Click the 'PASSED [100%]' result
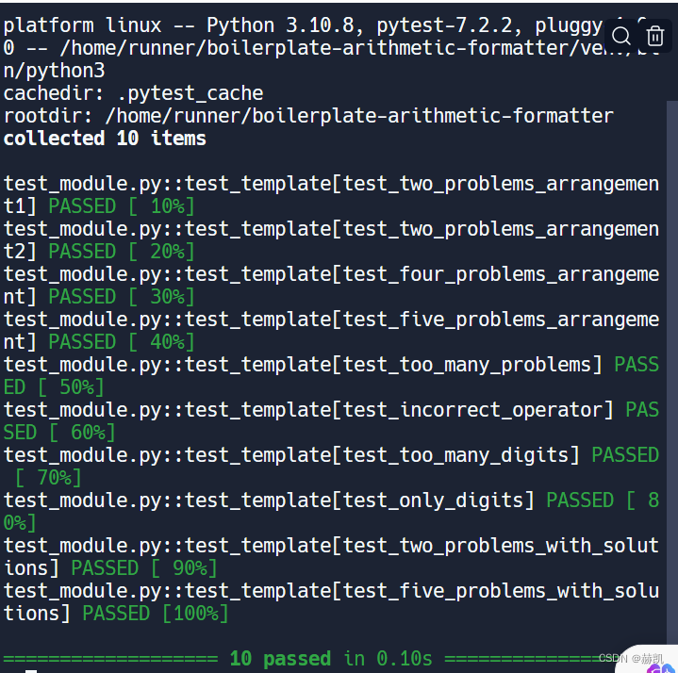The width and height of the screenshot is (678, 673). [x=156, y=614]
